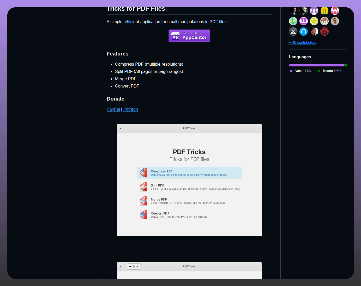Open the PayPal donation link

point(113,109)
